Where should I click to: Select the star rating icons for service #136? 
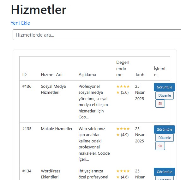coord(123,89)
